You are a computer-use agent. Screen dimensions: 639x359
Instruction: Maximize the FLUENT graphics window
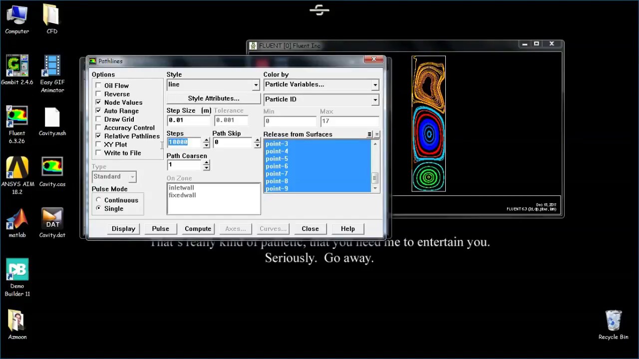coord(536,44)
